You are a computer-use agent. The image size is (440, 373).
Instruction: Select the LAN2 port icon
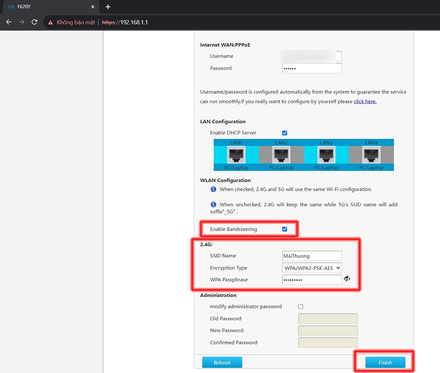[281, 155]
